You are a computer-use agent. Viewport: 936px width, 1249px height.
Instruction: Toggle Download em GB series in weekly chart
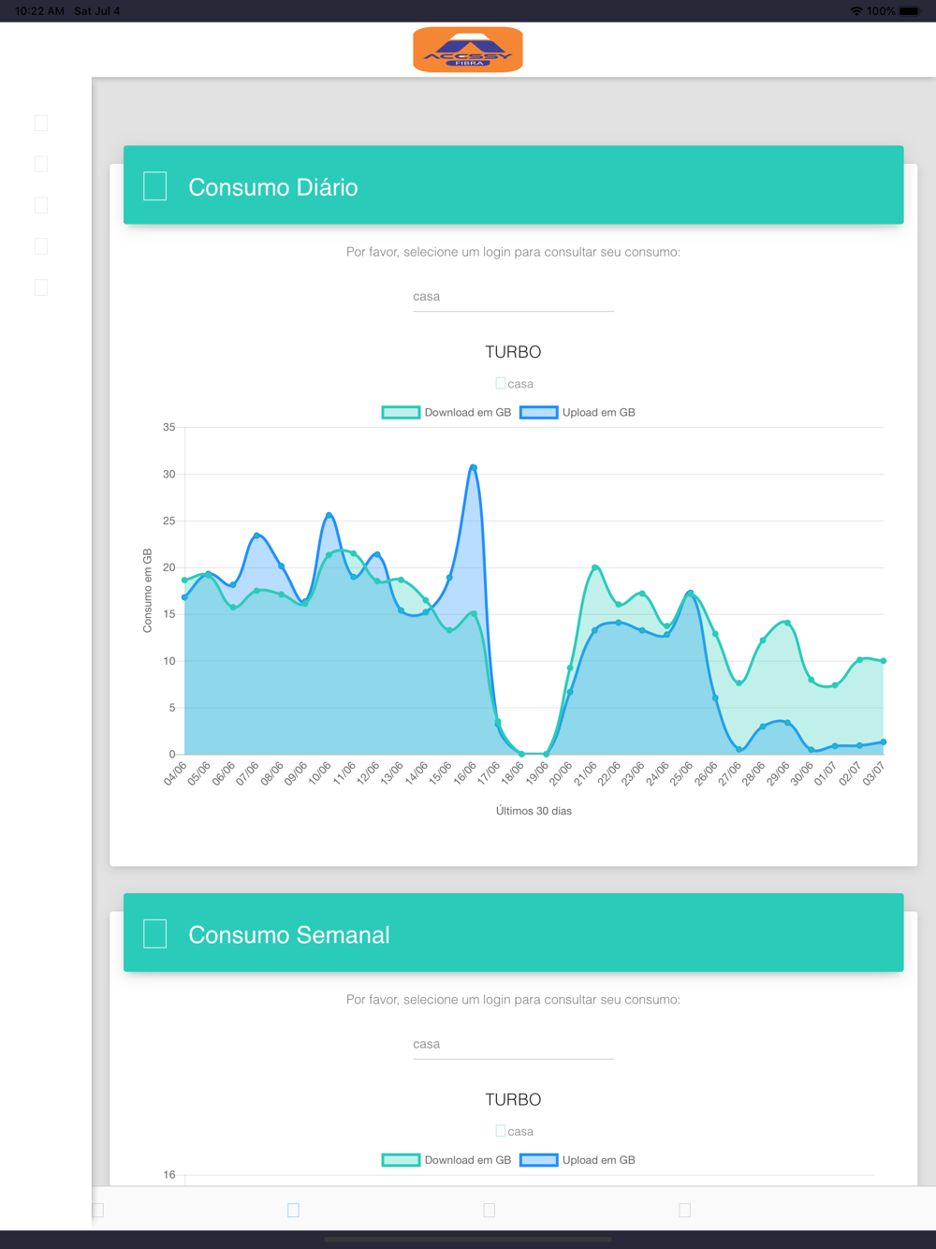tap(446, 1160)
